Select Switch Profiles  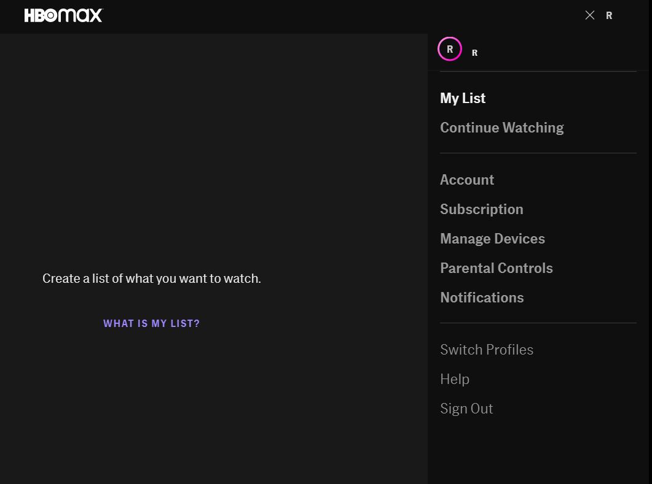tap(487, 349)
